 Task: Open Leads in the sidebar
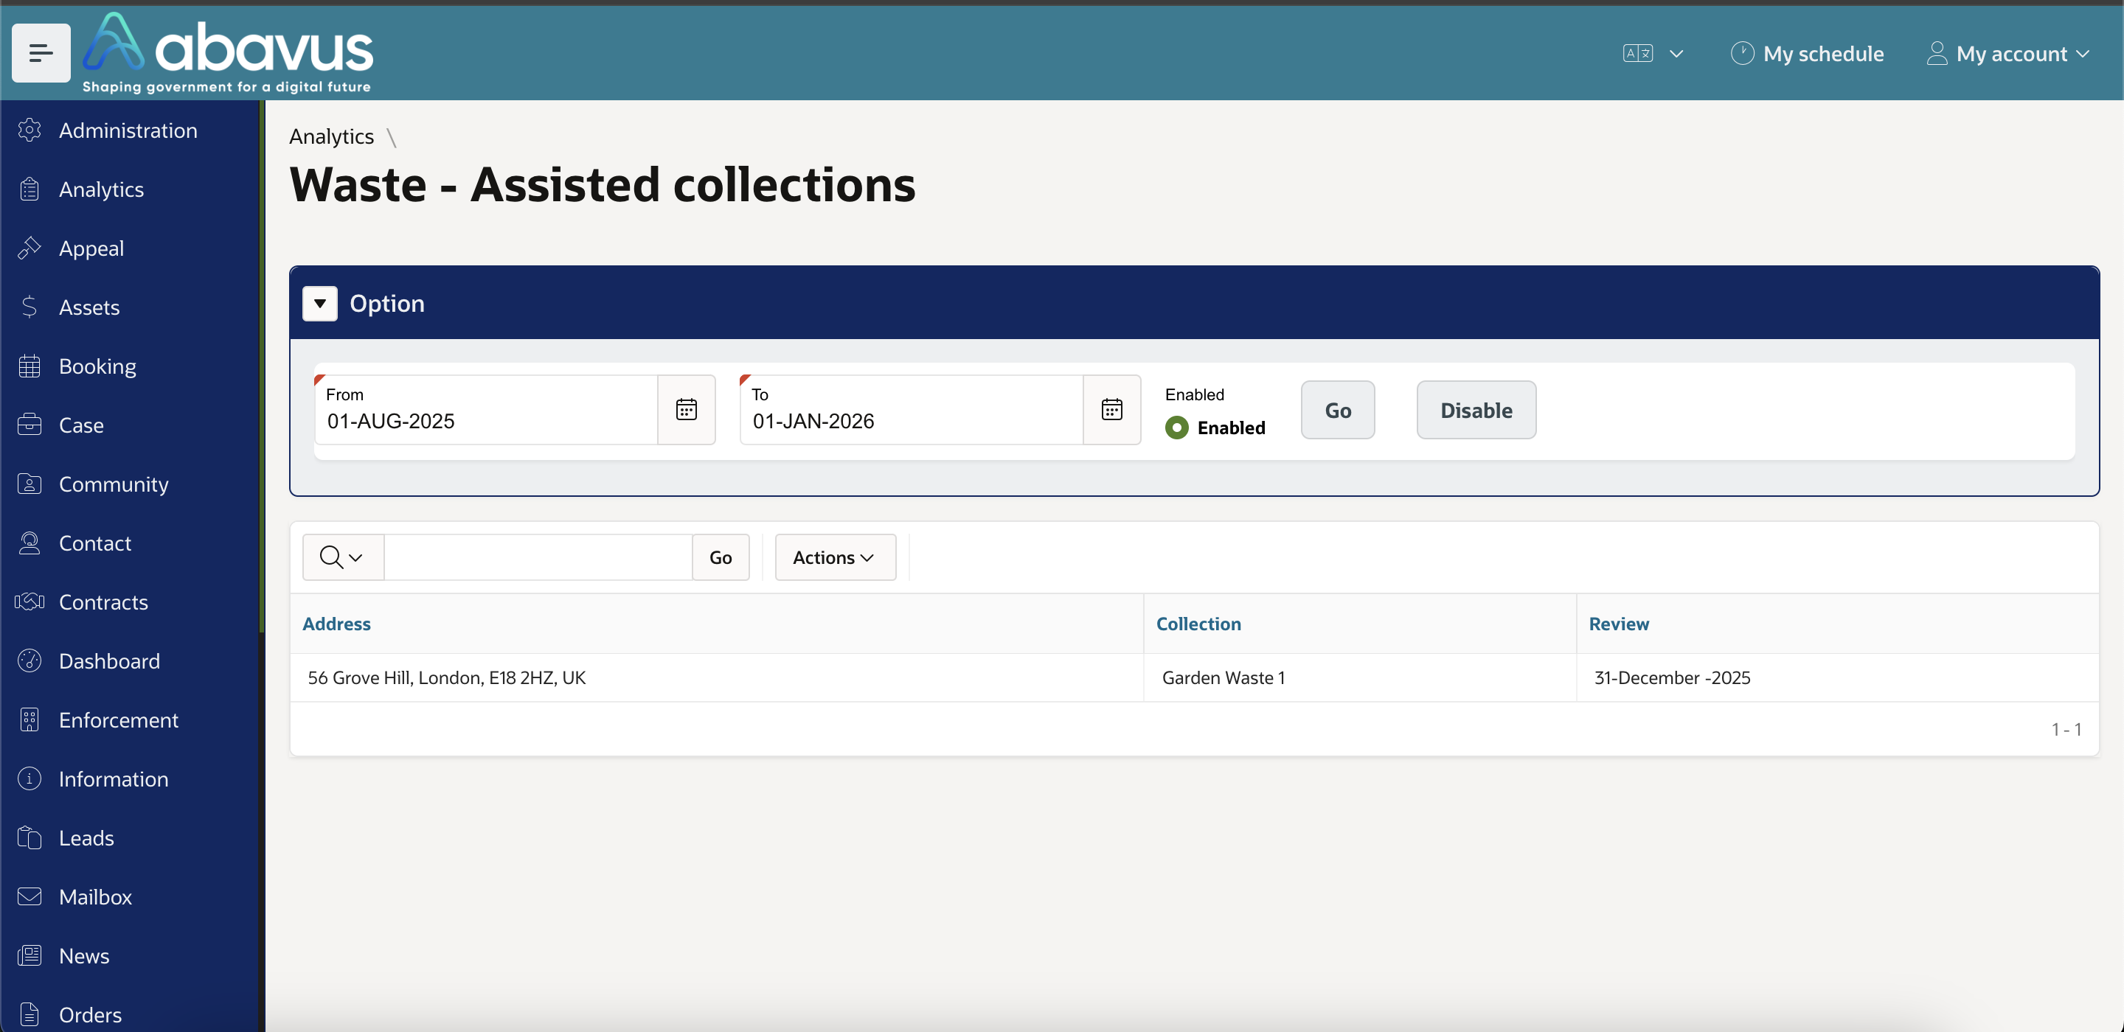[86, 838]
